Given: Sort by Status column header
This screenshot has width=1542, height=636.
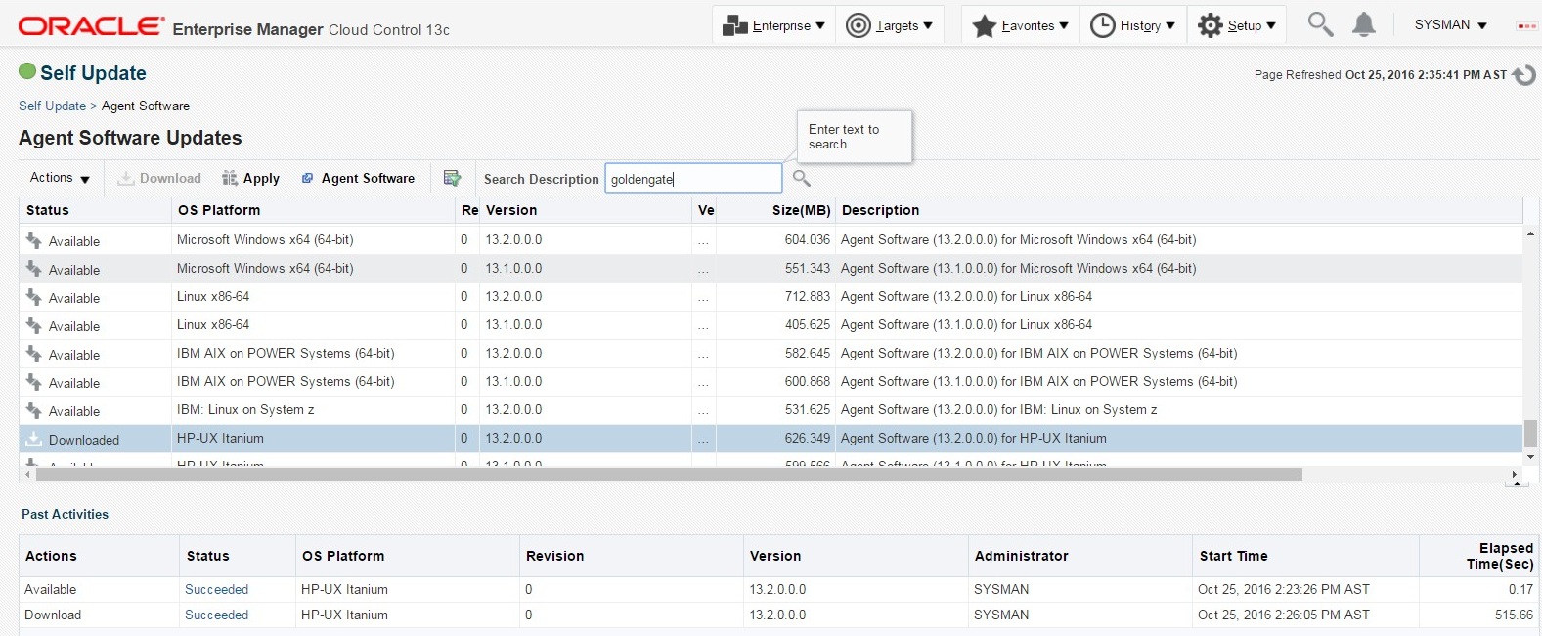Looking at the screenshot, I should point(48,210).
